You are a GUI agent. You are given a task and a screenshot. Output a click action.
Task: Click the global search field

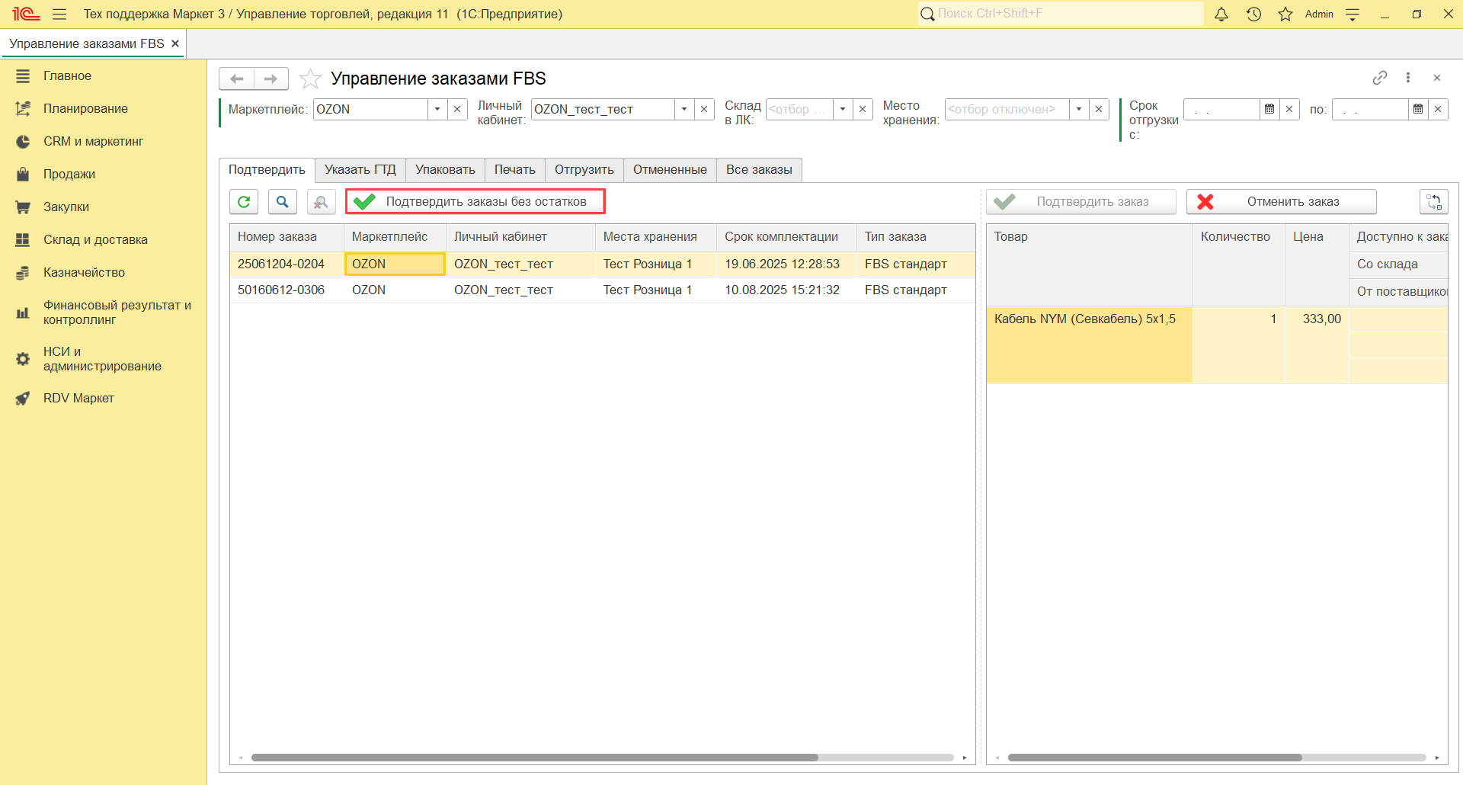click(x=1061, y=14)
